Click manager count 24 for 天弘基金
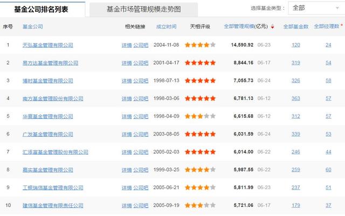The height and width of the screenshot is (216, 345). [x=328, y=45]
